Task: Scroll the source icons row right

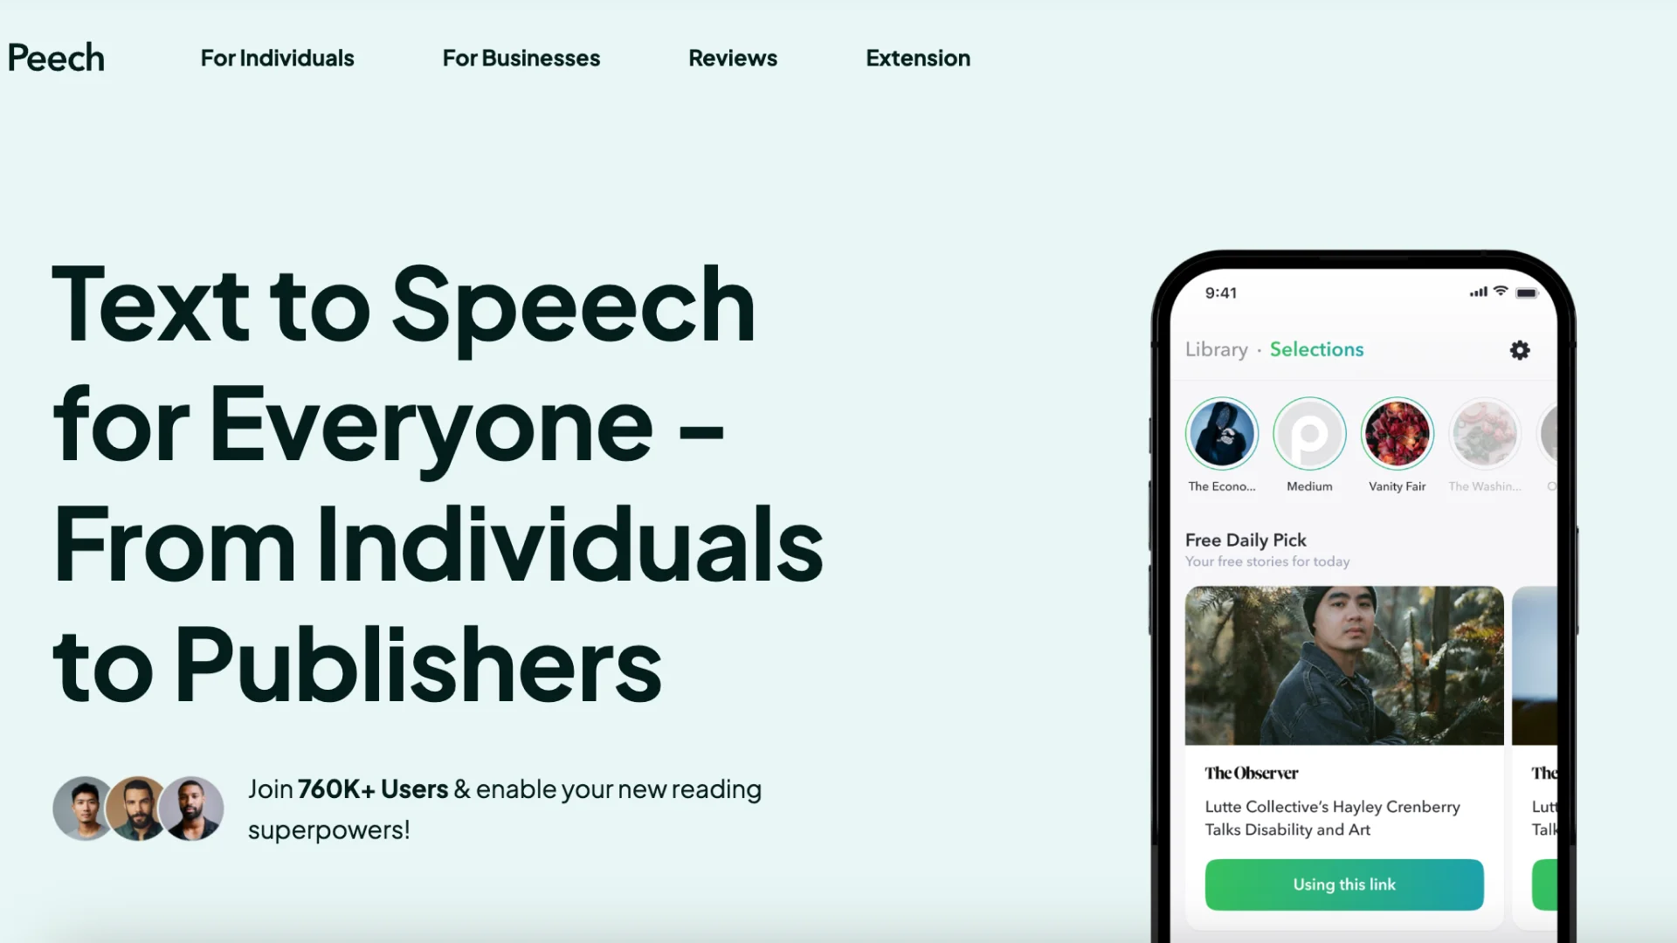Action: pos(1554,433)
